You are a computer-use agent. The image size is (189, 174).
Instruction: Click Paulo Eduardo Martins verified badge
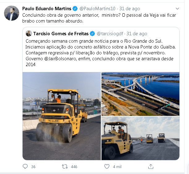(x=75, y=9)
